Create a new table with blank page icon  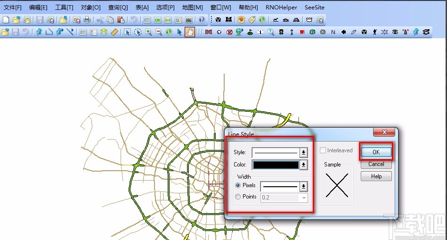6,20
